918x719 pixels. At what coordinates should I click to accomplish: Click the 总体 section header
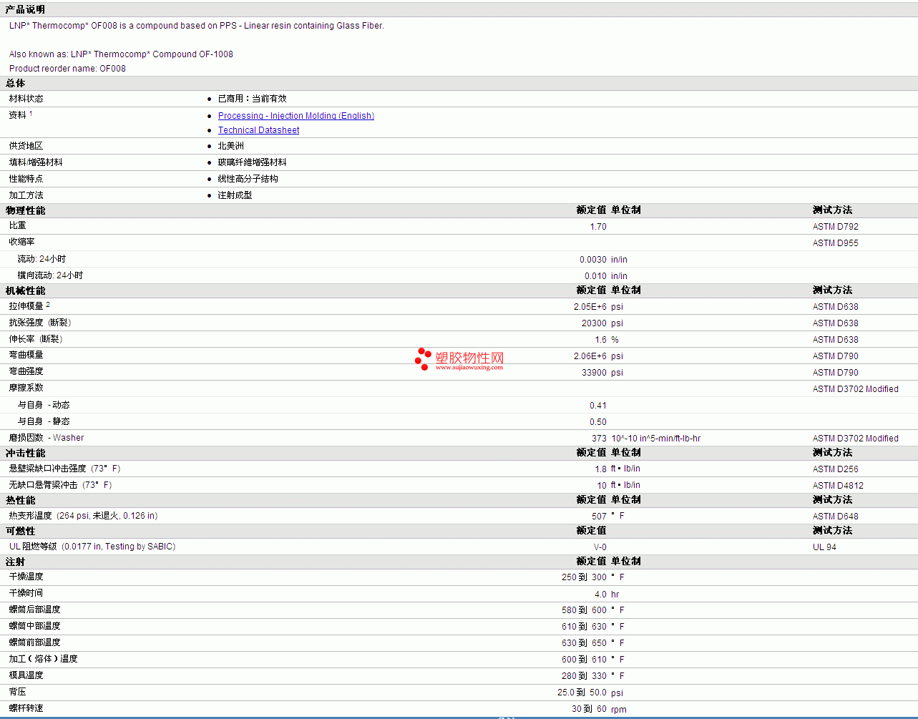[15, 83]
